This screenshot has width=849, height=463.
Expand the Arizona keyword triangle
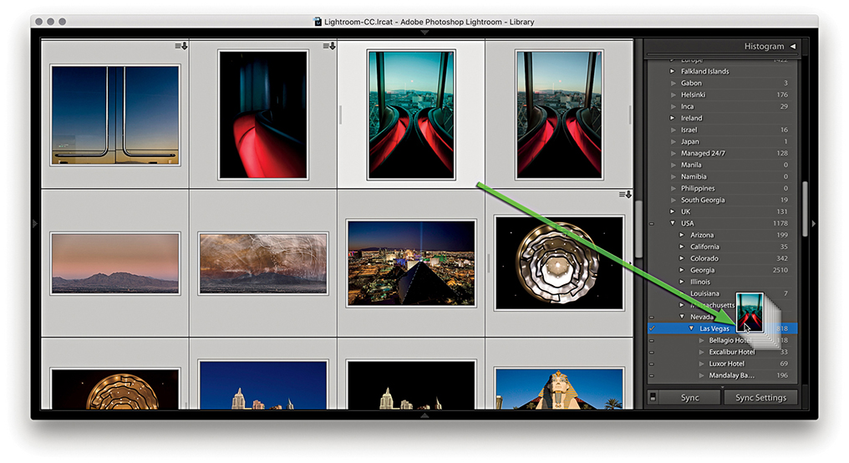point(682,235)
